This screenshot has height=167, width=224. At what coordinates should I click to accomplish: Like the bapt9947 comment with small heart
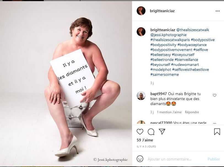pos(215,95)
